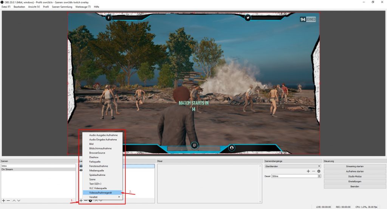Add a scene transition with the plus icon

pos(308,171)
